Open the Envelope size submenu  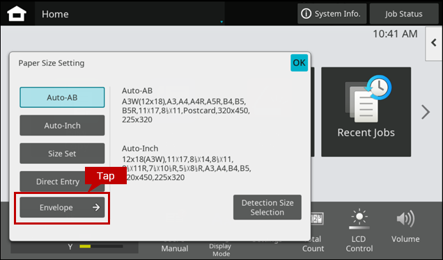(62, 207)
